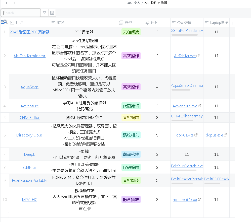Click external link icon beside mpc-hc64.exe

coord(199,199)
